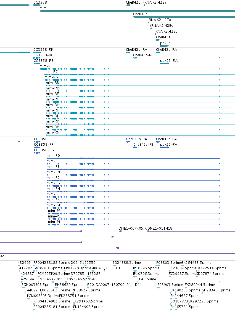This screenshot has width=235, height=311.
Task: Select the GH28346.3prime EST label
Action: pyautogui.click(x=216, y=290)
